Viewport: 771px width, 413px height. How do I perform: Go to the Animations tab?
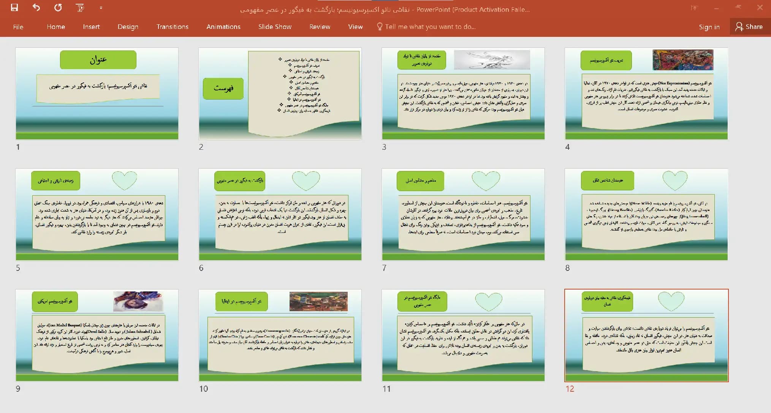click(223, 27)
